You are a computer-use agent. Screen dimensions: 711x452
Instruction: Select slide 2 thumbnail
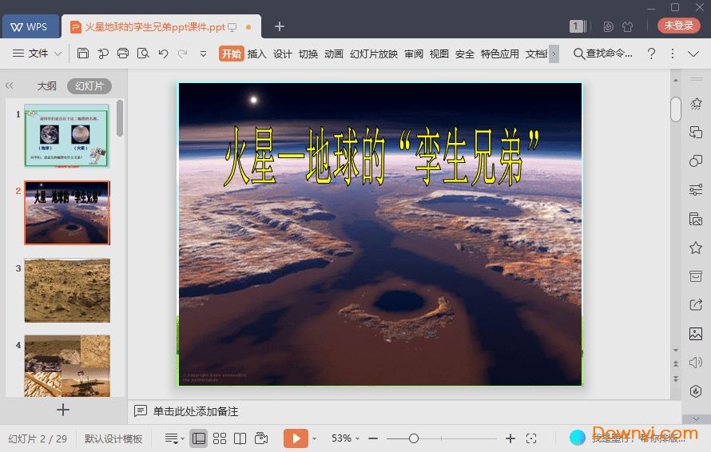pyautogui.click(x=67, y=212)
